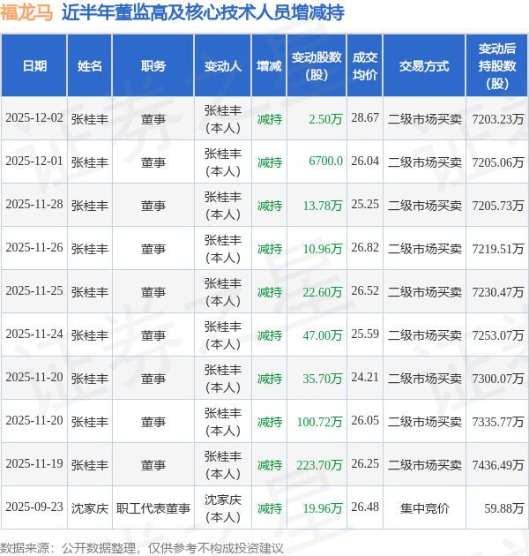Click the average price 26.05
Image resolution: width=529 pixels, height=556 pixels.
[365, 421]
